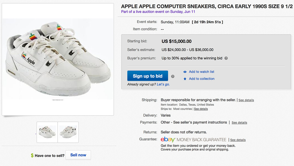The height and width of the screenshot is (166, 294).
Task: Click the eBay logo in Guarantee row
Action: pyautogui.click(x=168, y=139)
